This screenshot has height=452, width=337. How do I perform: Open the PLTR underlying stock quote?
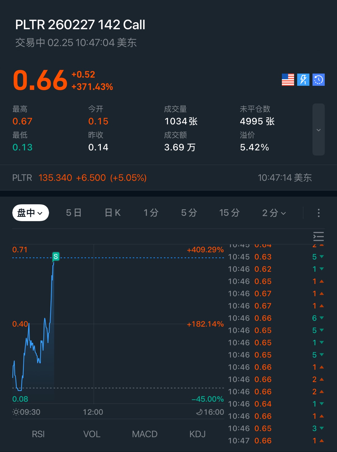click(x=79, y=178)
